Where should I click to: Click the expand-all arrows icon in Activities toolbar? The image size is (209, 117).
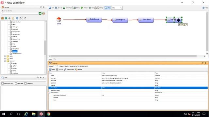(x=21, y=18)
